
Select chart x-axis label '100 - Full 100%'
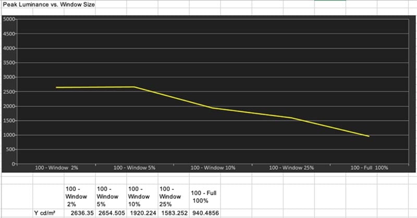370,168
